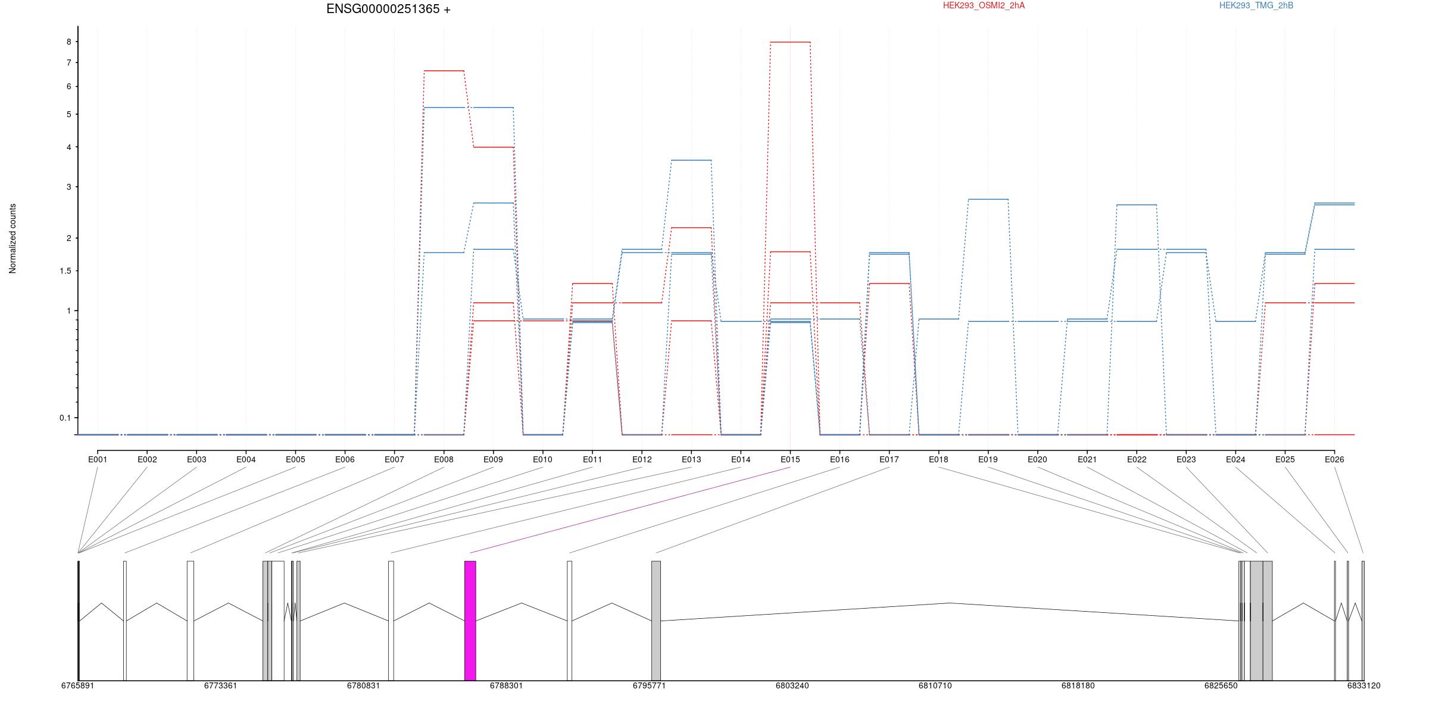Click genomic coordinate 6795771
This screenshot has width=1429, height=714.
[649, 685]
